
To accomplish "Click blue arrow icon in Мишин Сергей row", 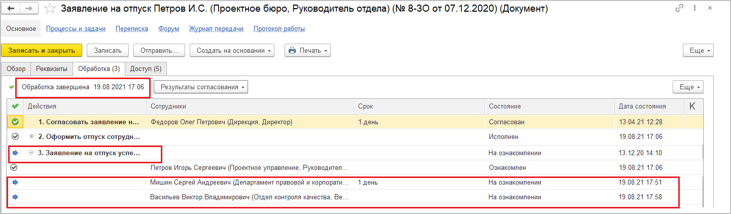I will pyautogui.click(x=15, y=182).
